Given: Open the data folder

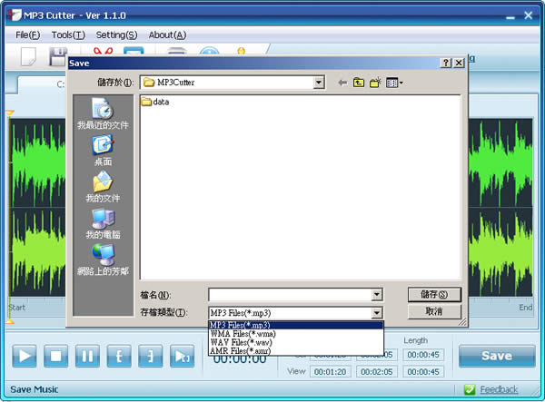Looking at the screenshot, I should (155, 102).
